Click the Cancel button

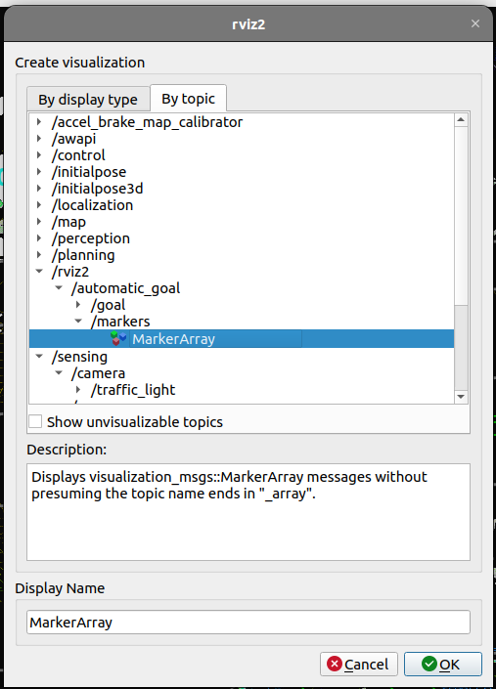(359, 664)
